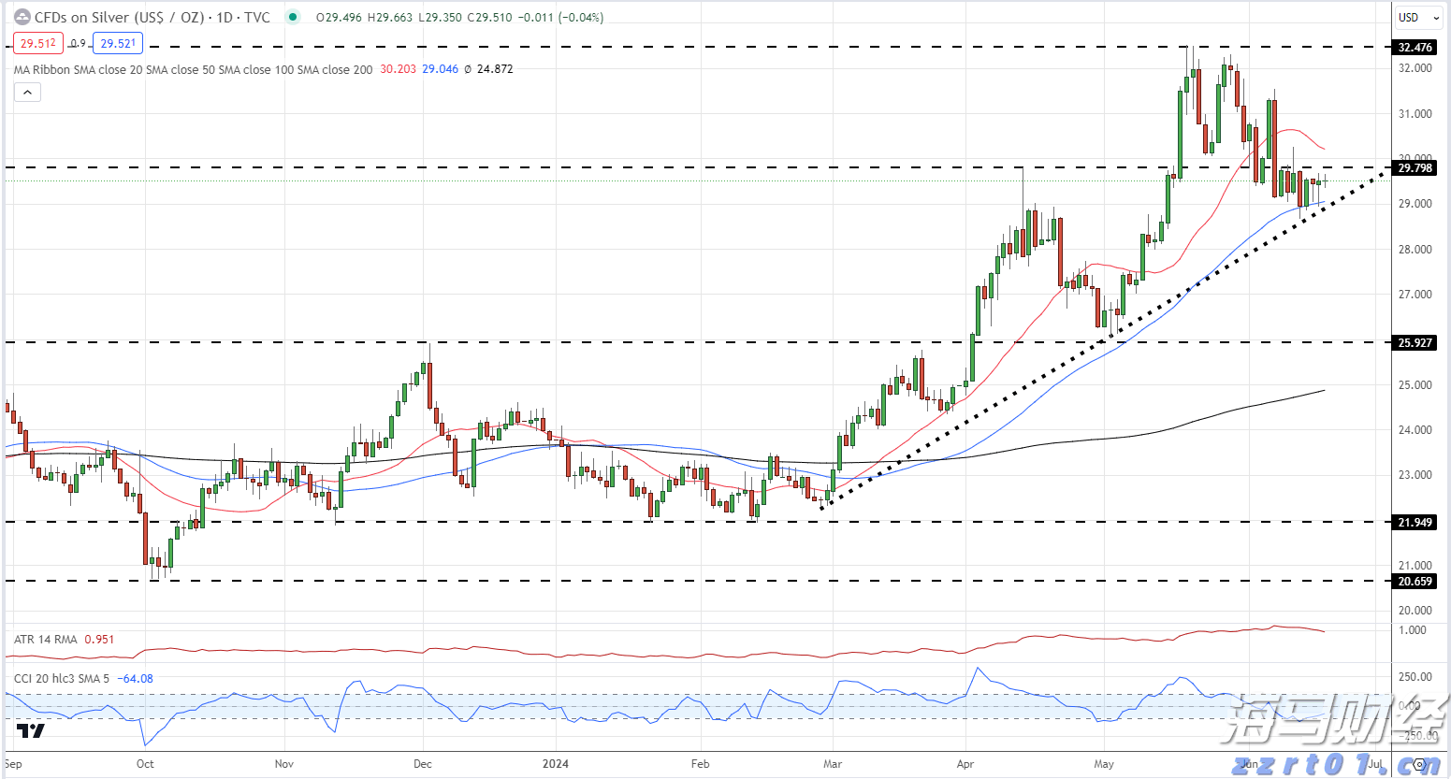1451x779 pixels.
Task: Click the May label on time axis
Action: pos(1104,763)
